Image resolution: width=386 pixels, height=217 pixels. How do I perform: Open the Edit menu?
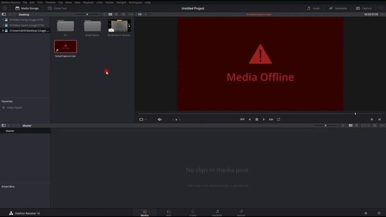click(32, 2)
